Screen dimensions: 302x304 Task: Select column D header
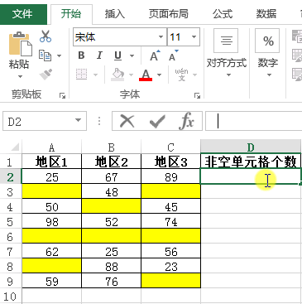[251, 147]
